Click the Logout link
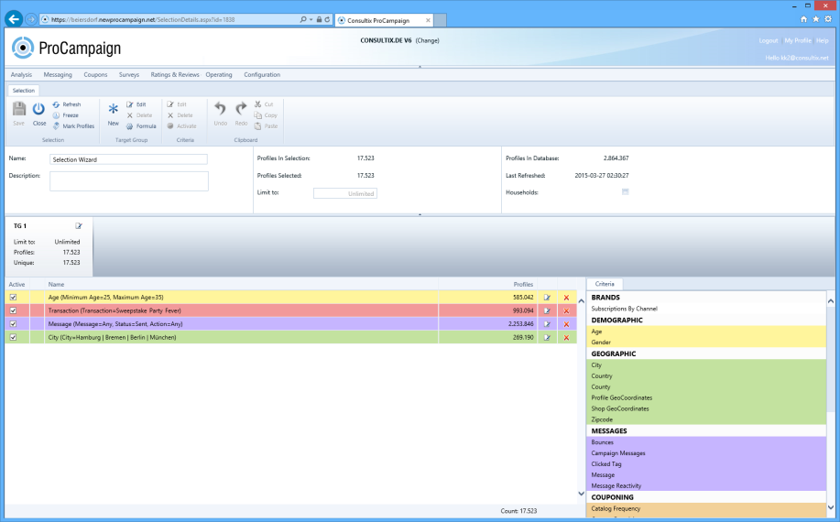 768,41
